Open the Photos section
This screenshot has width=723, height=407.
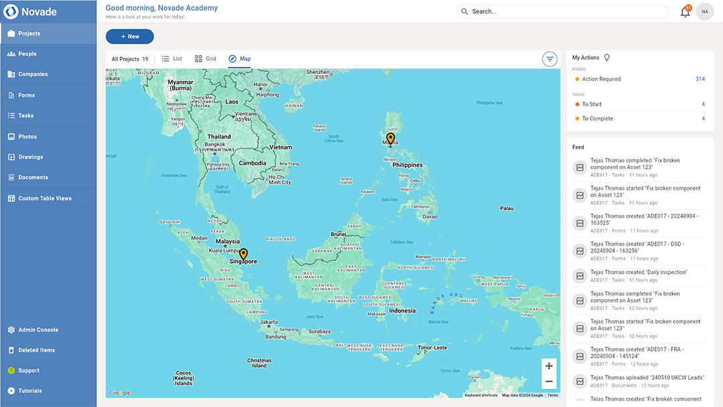point(27,136)
